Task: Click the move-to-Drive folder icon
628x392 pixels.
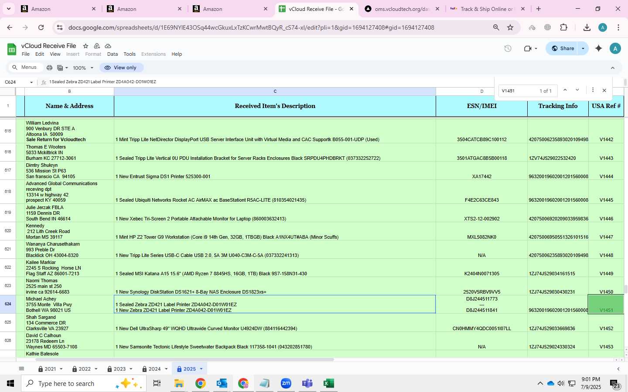Action: tap(97, 46)
